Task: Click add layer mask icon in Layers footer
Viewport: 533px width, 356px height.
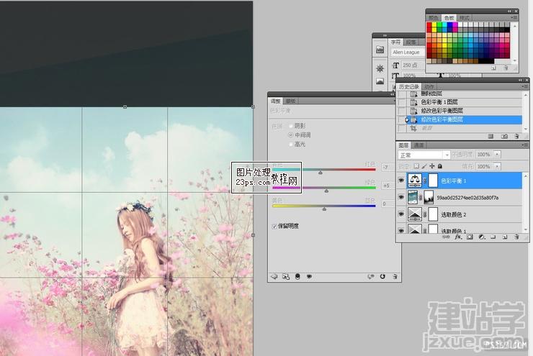Action: (470, 237)
